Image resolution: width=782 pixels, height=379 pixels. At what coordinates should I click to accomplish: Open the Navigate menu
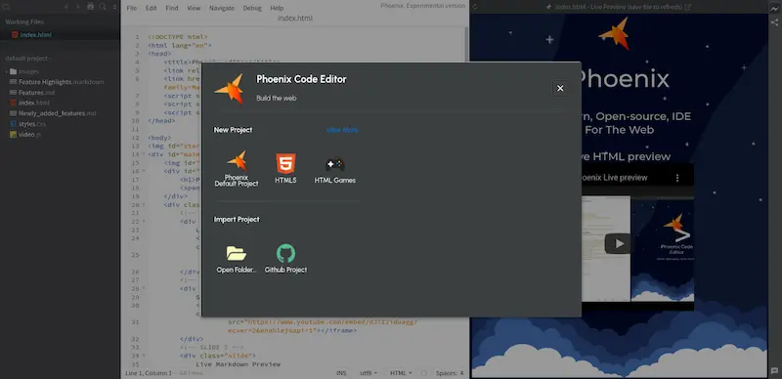[222, 8]
